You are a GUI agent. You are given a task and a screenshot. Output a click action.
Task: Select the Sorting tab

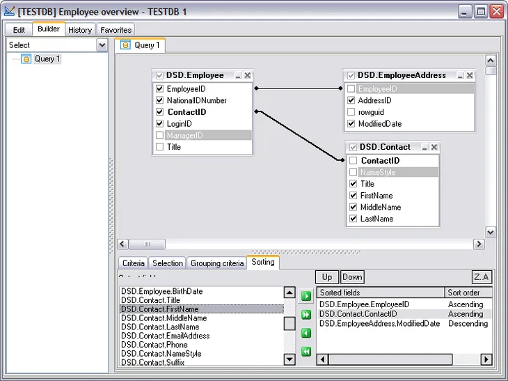coord(263,262)
